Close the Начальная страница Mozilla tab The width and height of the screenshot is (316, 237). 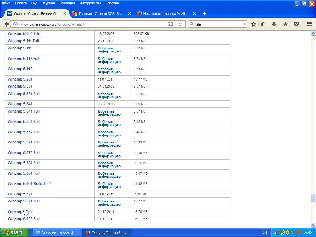coord(194,14)
